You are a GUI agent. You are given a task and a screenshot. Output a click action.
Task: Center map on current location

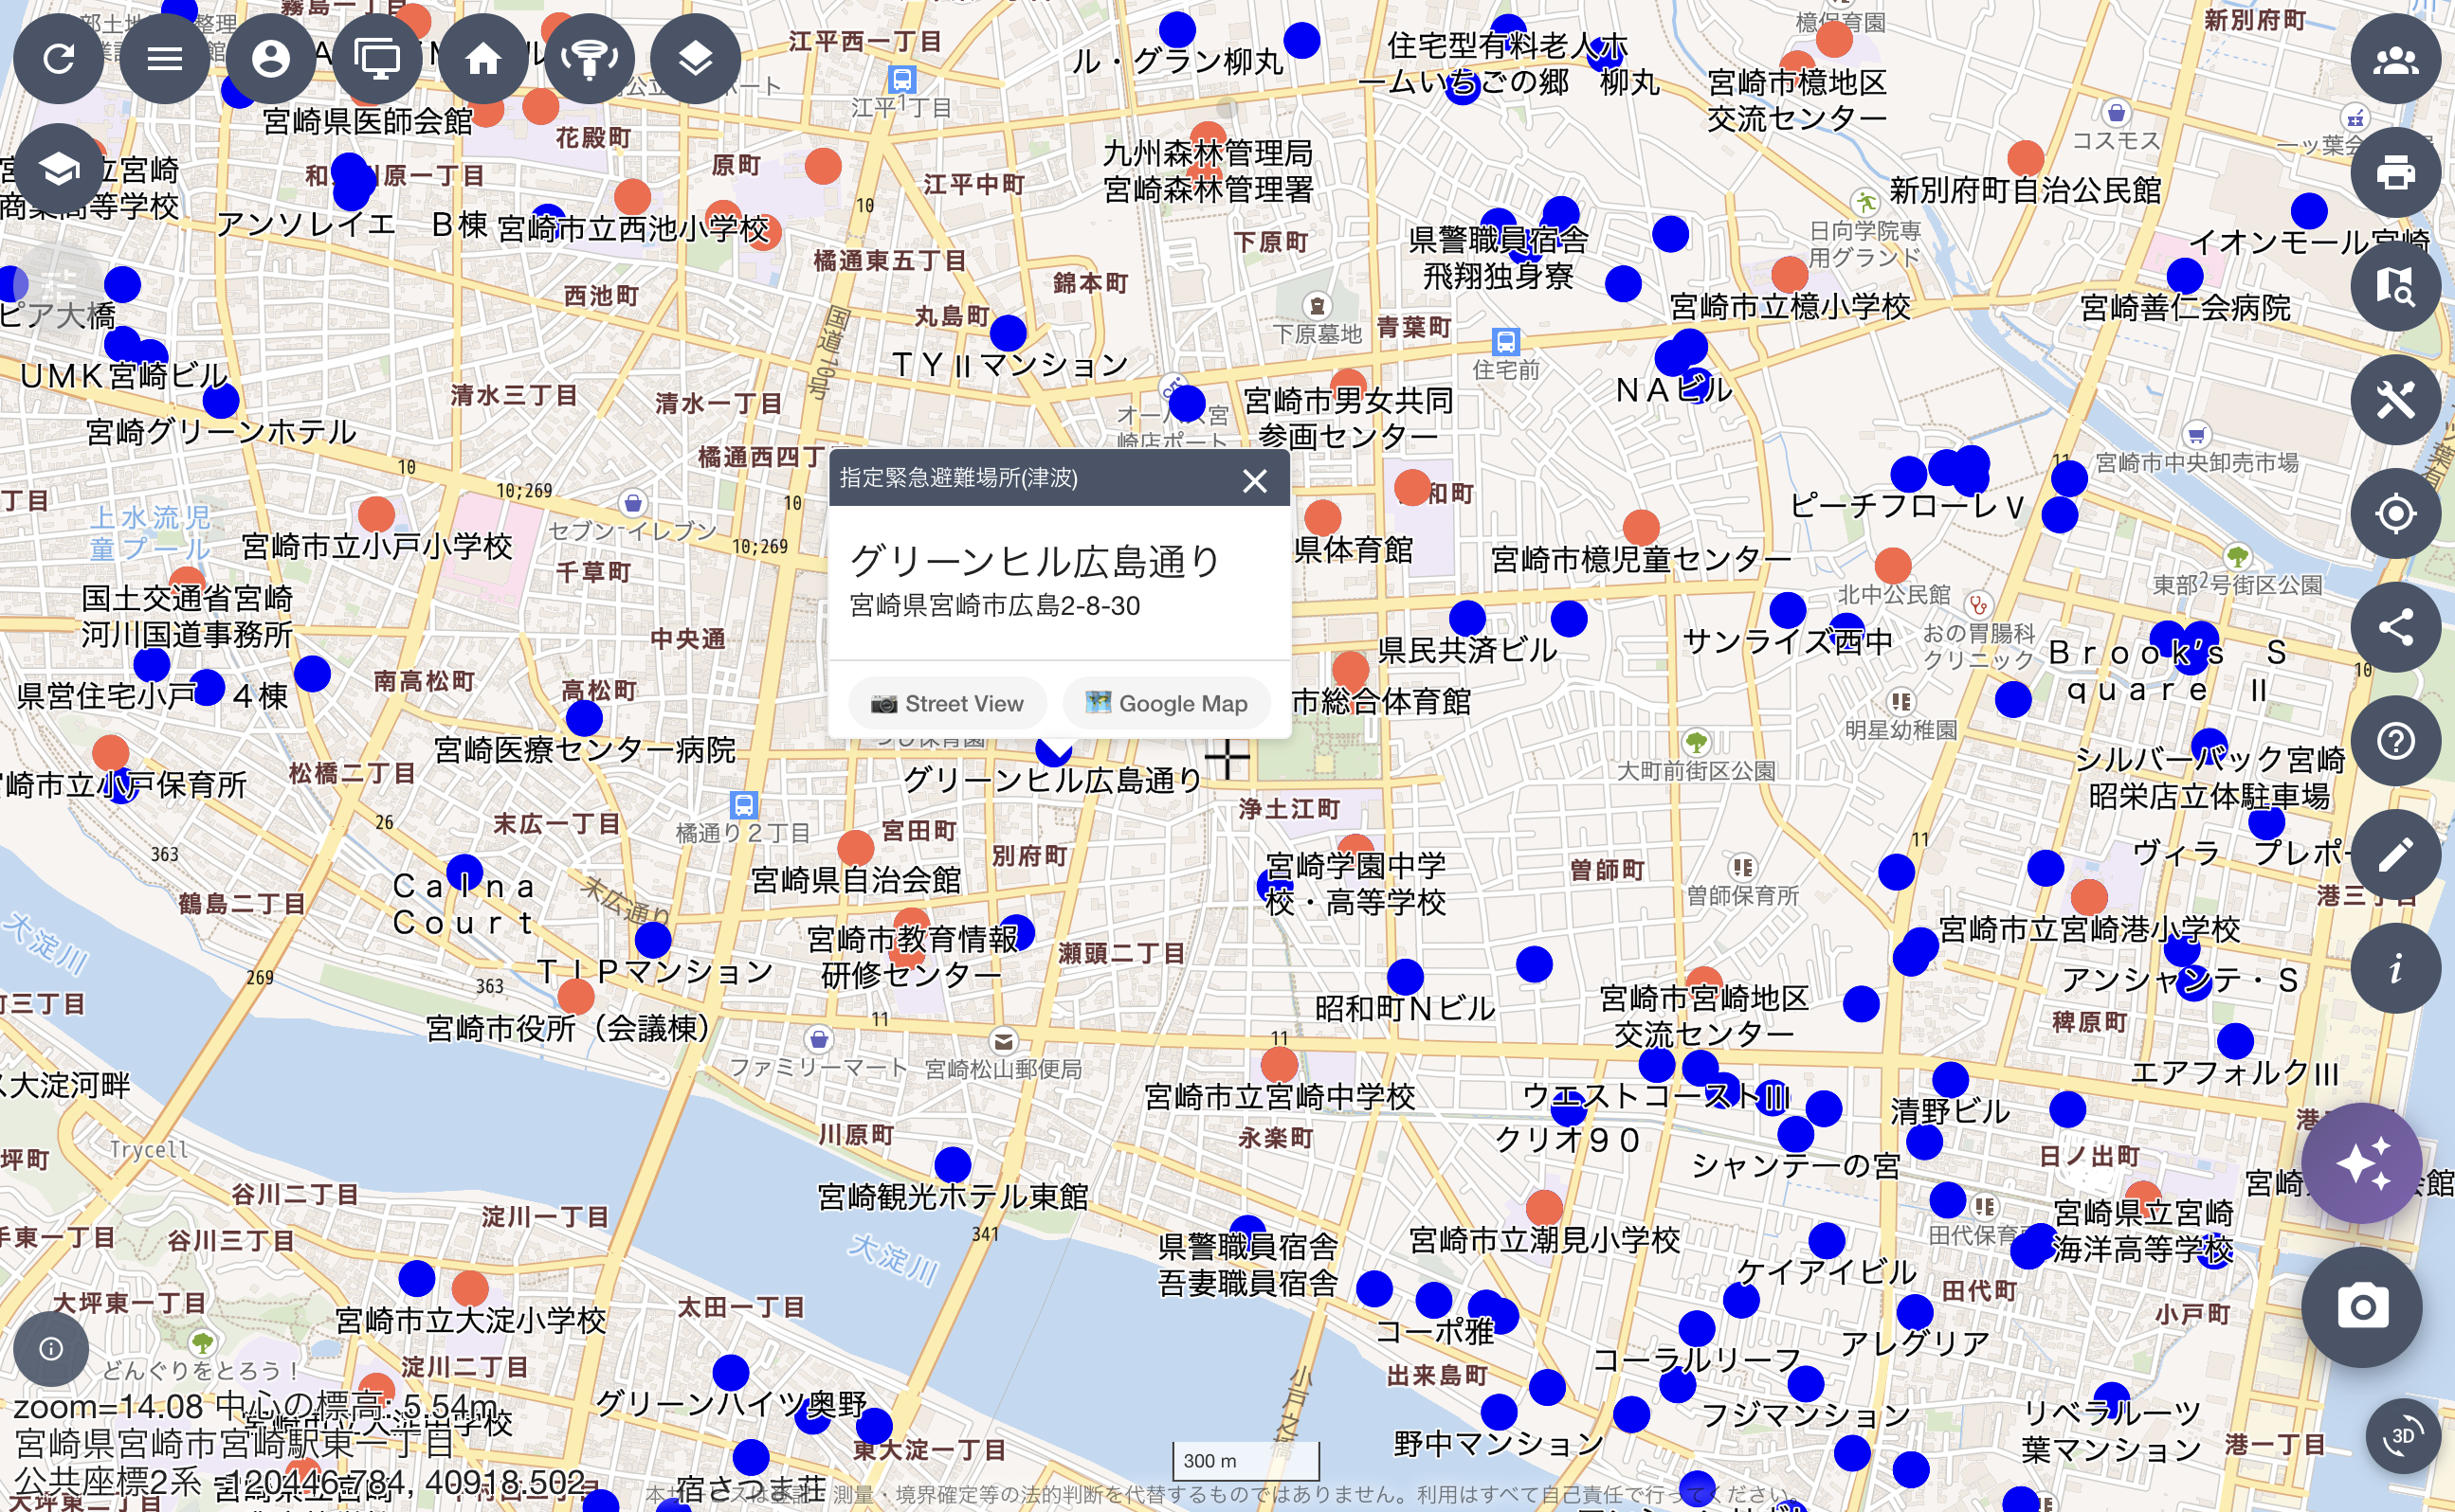point(2396,514)
